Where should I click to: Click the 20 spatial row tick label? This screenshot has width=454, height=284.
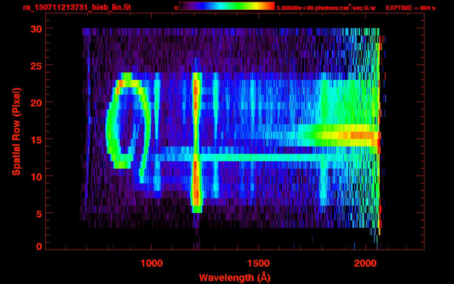click(36, 102)
